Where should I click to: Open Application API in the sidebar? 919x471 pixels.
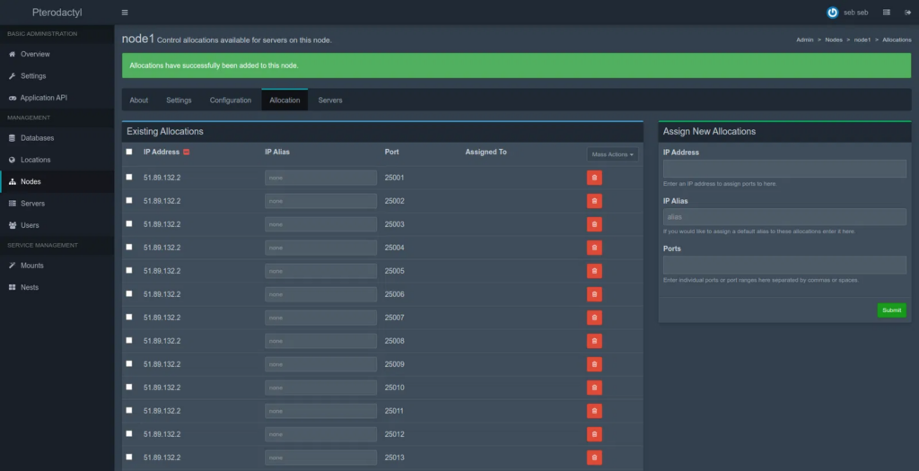point(43,98)
